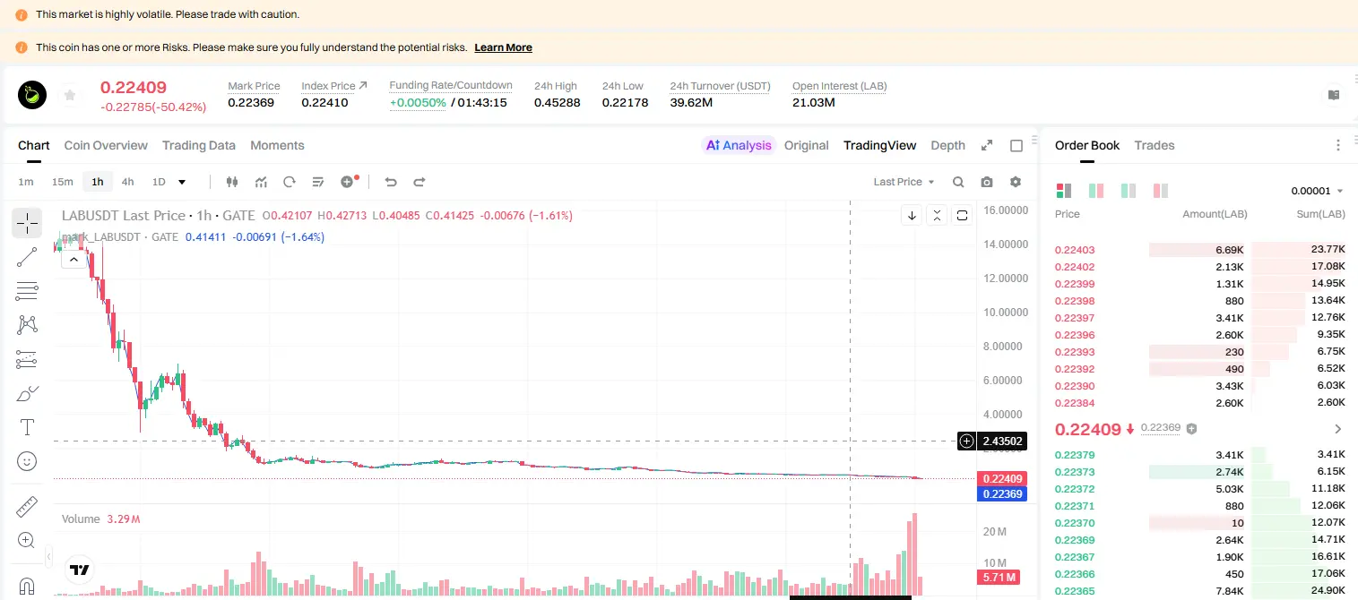
Task: Select the Order Book tab
Action: tap(1087, 145)
